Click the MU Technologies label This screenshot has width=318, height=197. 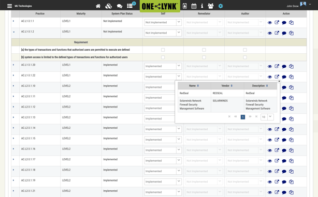pos(23,6)
